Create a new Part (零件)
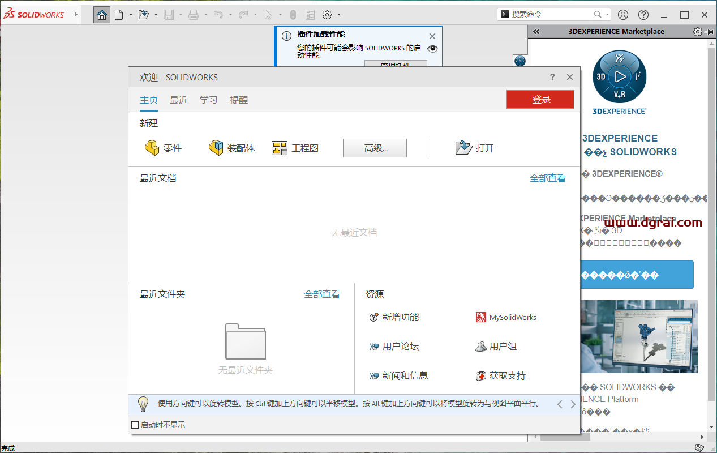The image size is (717, 453). [164, 148]
